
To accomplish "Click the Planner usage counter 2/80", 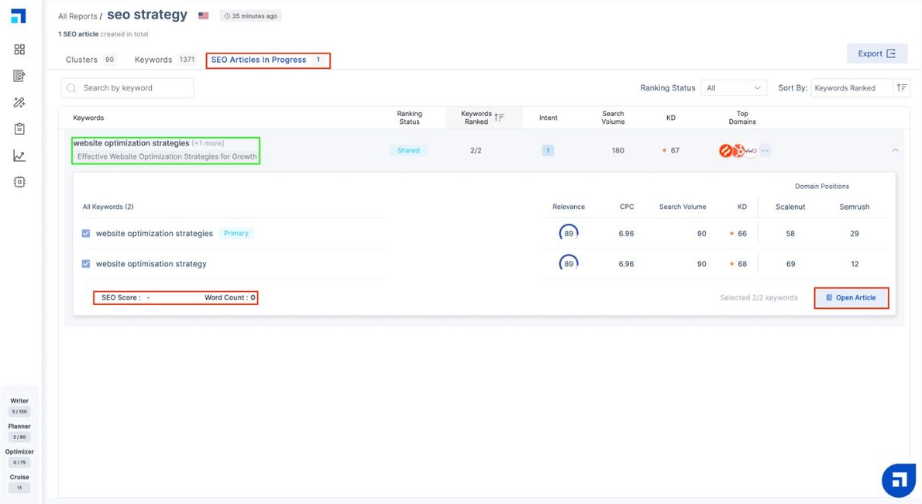I will [x=19, y=437].
